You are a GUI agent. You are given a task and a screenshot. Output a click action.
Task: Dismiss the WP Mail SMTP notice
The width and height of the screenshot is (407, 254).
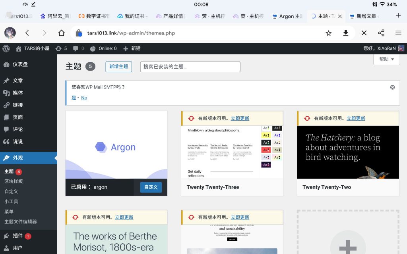(x=392, y=87)
